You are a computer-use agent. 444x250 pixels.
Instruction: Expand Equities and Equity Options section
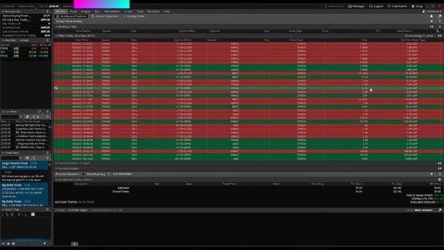56,179
